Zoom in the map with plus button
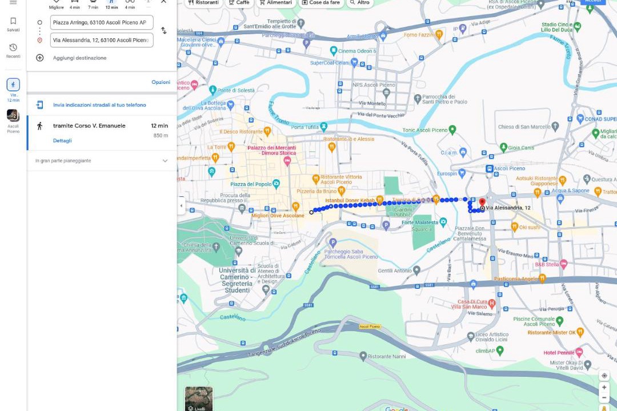The image size is (617, 411). click(604, 388)
